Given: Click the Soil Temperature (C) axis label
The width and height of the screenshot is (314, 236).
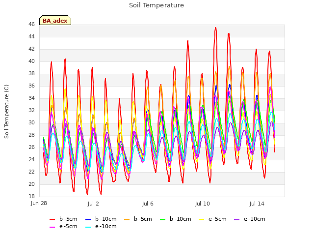Looking at the screenshot, I should coord(6,112).
